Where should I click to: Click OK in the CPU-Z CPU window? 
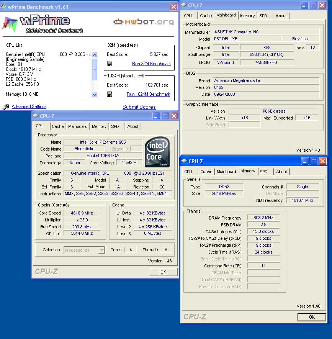click(163, 272)
